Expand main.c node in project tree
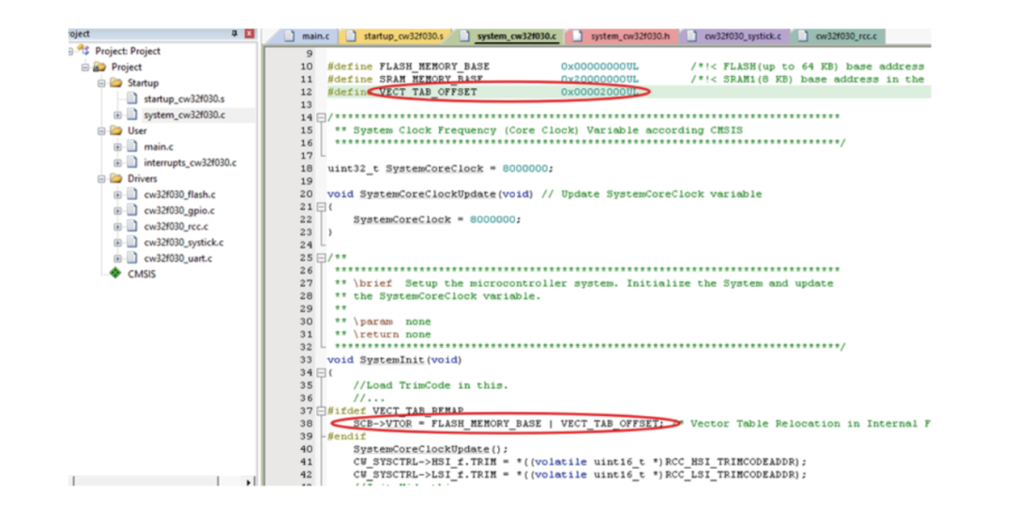 point(117,147)
